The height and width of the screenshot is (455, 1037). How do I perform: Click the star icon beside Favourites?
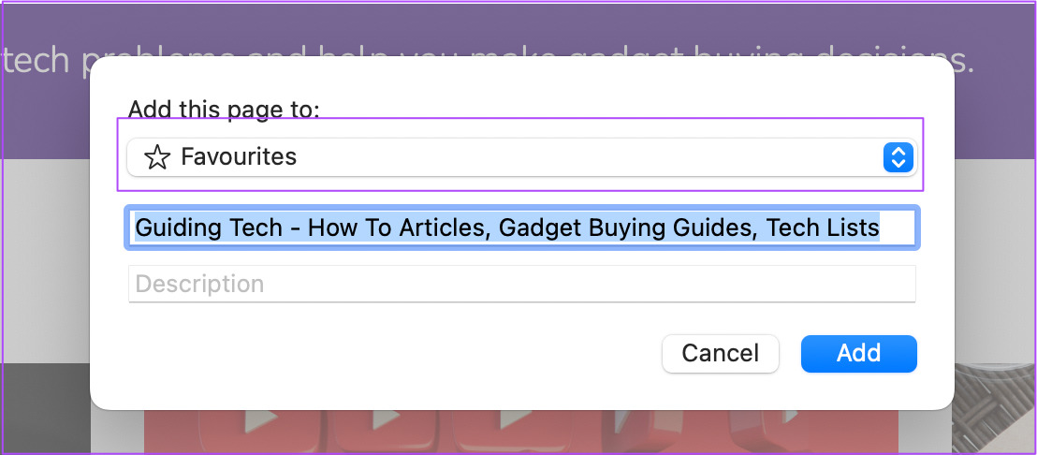coord(156,157)
